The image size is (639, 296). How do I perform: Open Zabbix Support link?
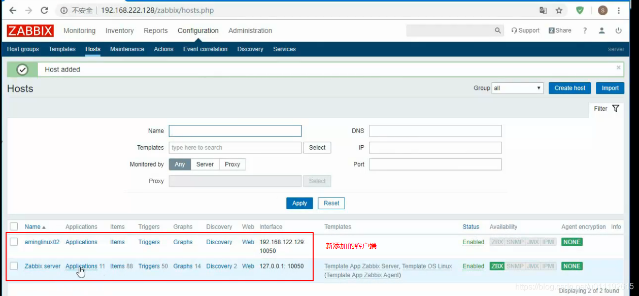coord(525,30)
